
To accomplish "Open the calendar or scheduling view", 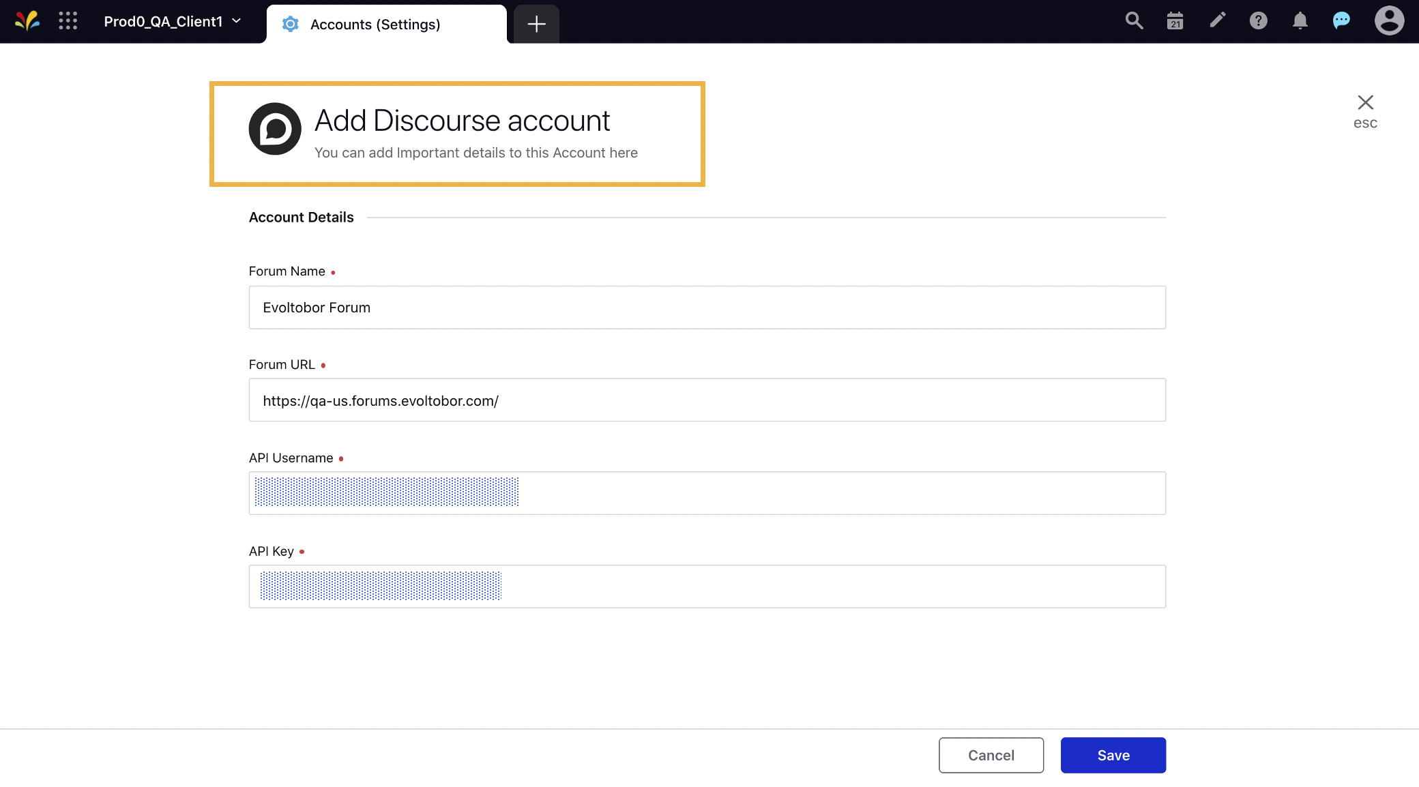I will [1175, 21].
